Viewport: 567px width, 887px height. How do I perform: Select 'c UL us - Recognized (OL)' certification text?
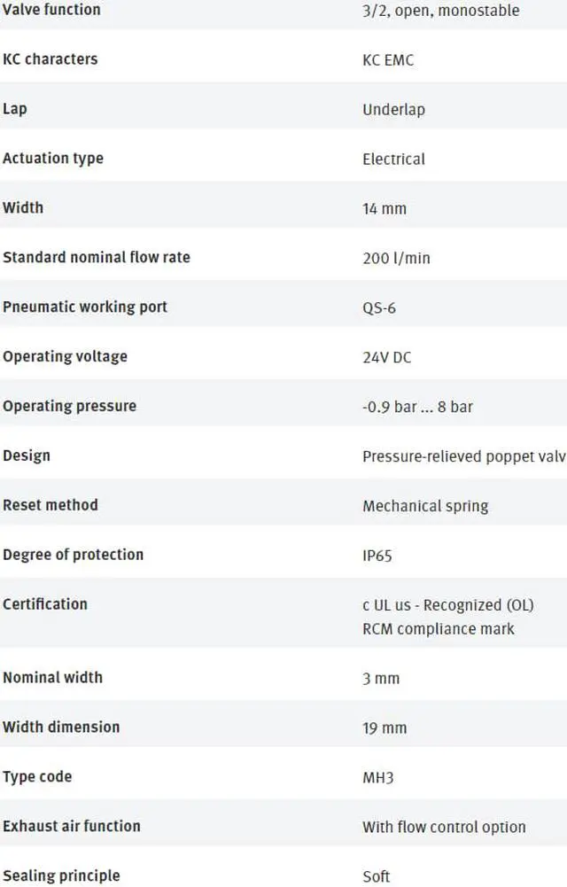(x=448, y=605)
